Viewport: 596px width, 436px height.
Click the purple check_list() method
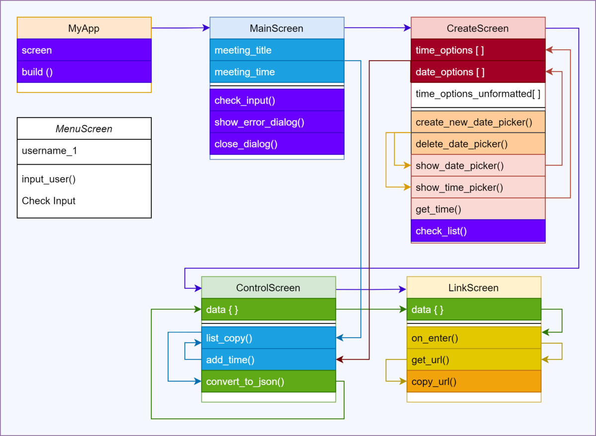point(478,231)
